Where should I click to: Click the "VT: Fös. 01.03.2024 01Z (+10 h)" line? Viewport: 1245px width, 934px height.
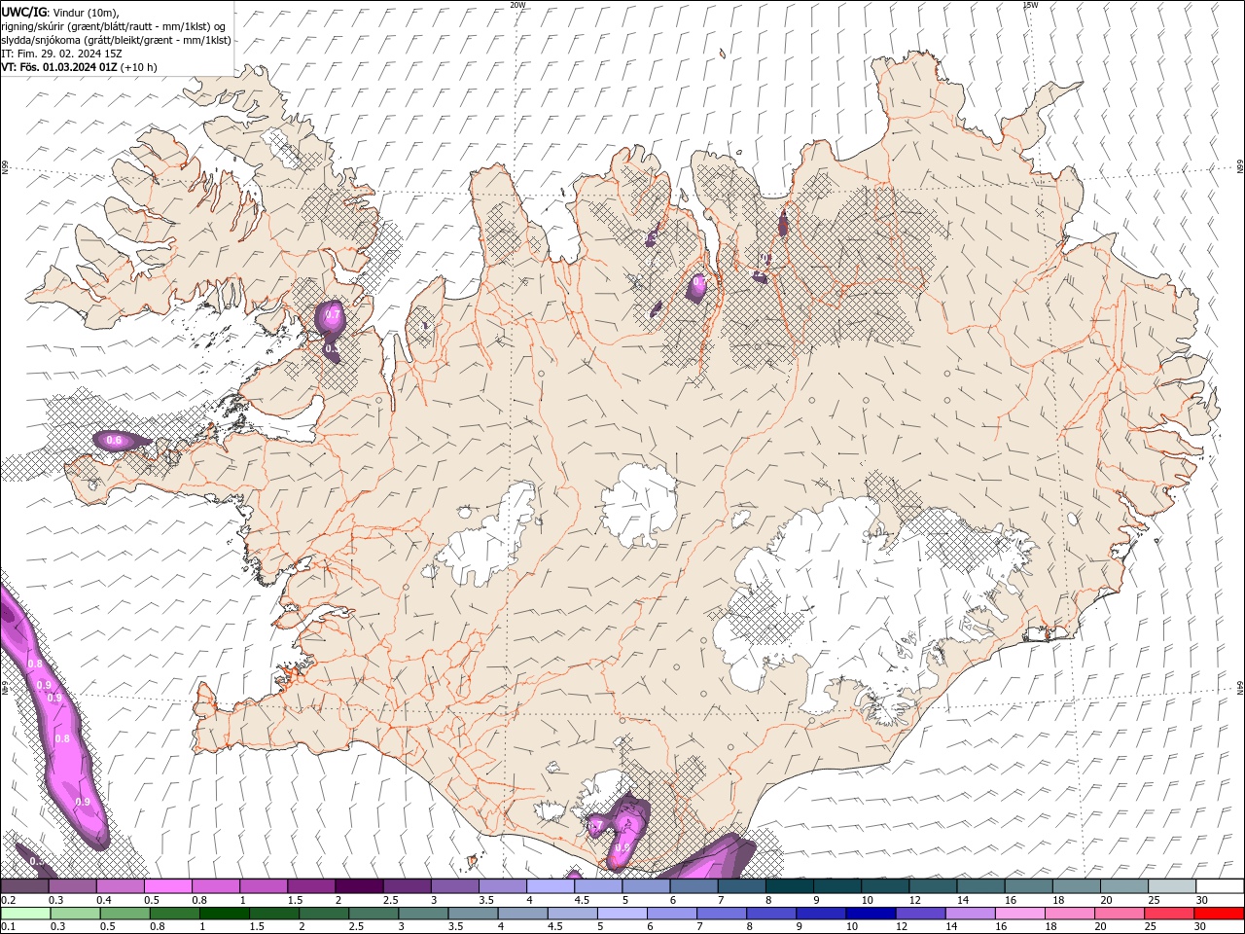coord(79,67)
